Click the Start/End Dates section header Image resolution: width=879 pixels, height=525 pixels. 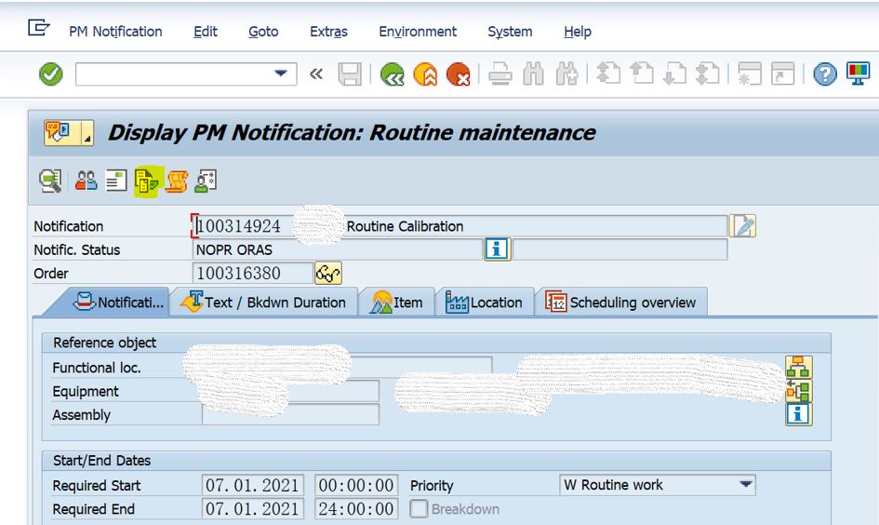(x=436, y=461)
